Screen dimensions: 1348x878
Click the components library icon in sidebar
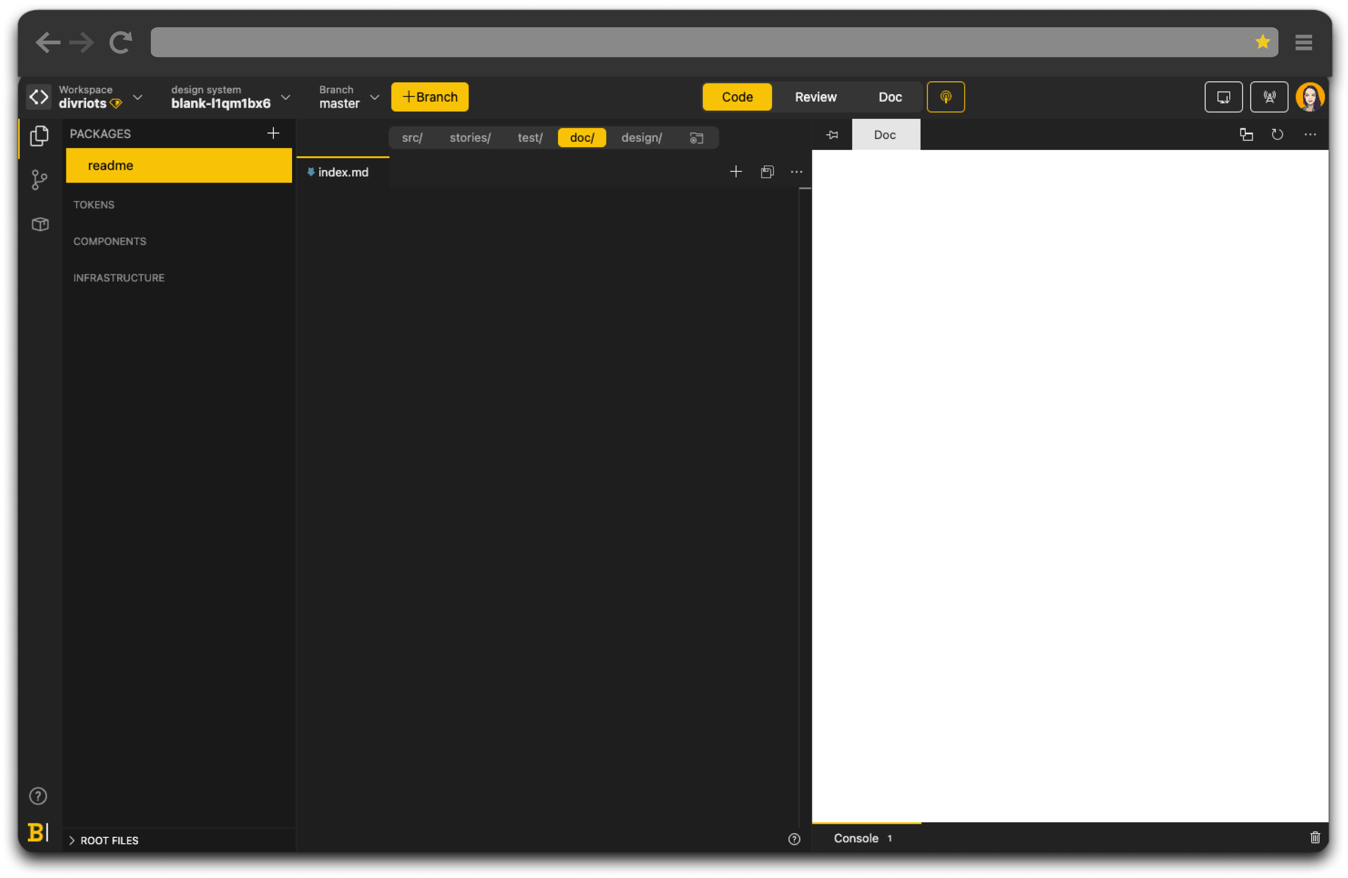point(40,223)
